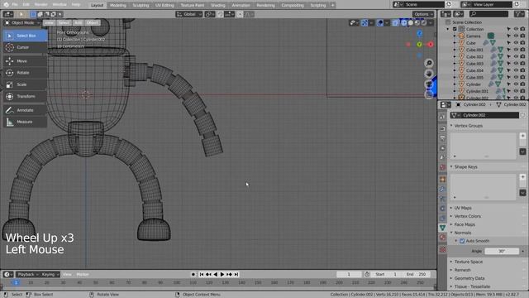This screenshot has height=298, width=529.
Task: Open the Modifiers properties tab (wrench)
Action: pyautogui.click(x=443, y=190)
